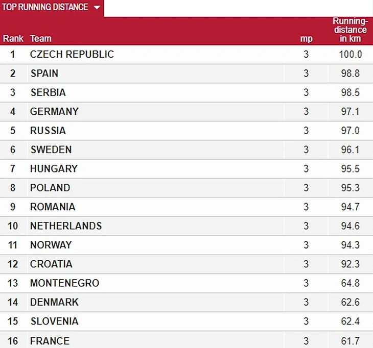Click France's 61.7 km distance value

pyautogui.click(x=350, y=340)
